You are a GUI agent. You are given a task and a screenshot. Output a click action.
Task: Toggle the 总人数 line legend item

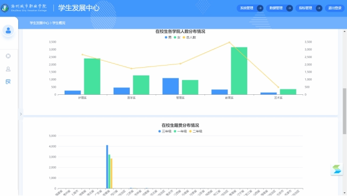(190, 37)
